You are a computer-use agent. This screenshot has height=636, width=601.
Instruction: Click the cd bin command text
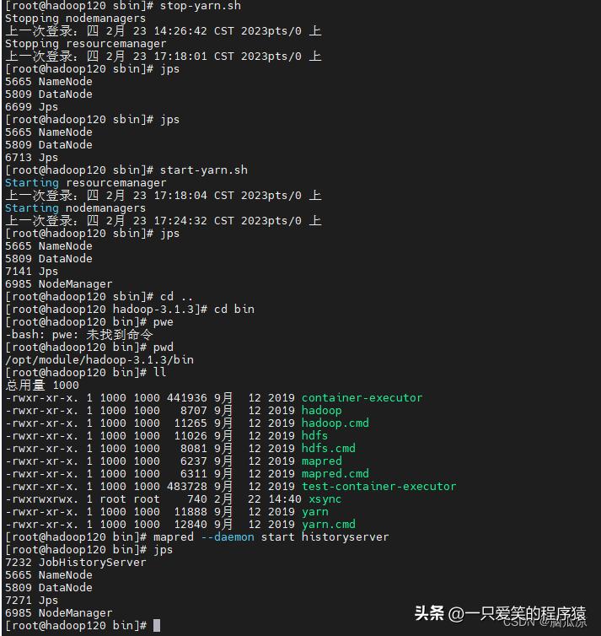click(x=233, y=310)
